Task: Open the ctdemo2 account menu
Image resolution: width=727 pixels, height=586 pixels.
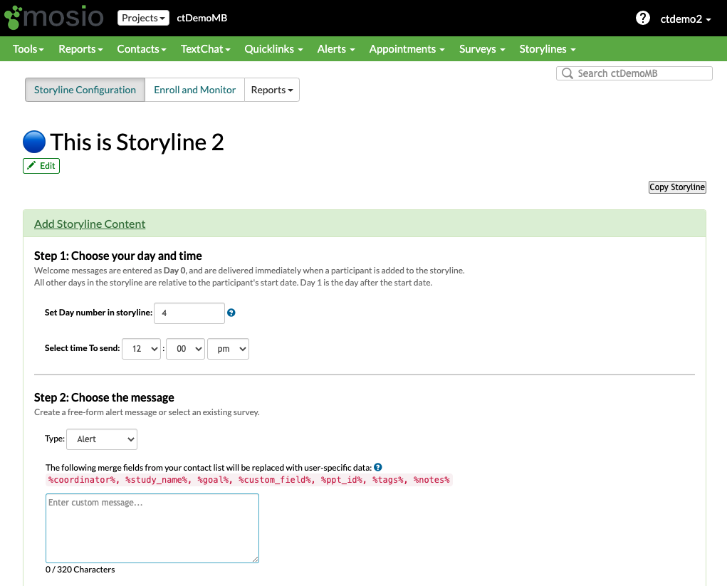Action: point(685,19)
